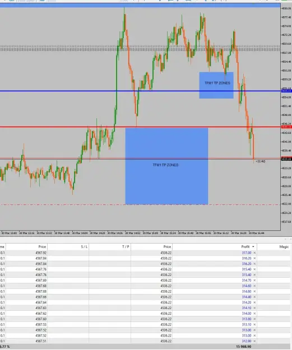The image size is (292, 350).
Task: Select the larger TFM1 TP ZONES rectangle
Action: (166, 166)
